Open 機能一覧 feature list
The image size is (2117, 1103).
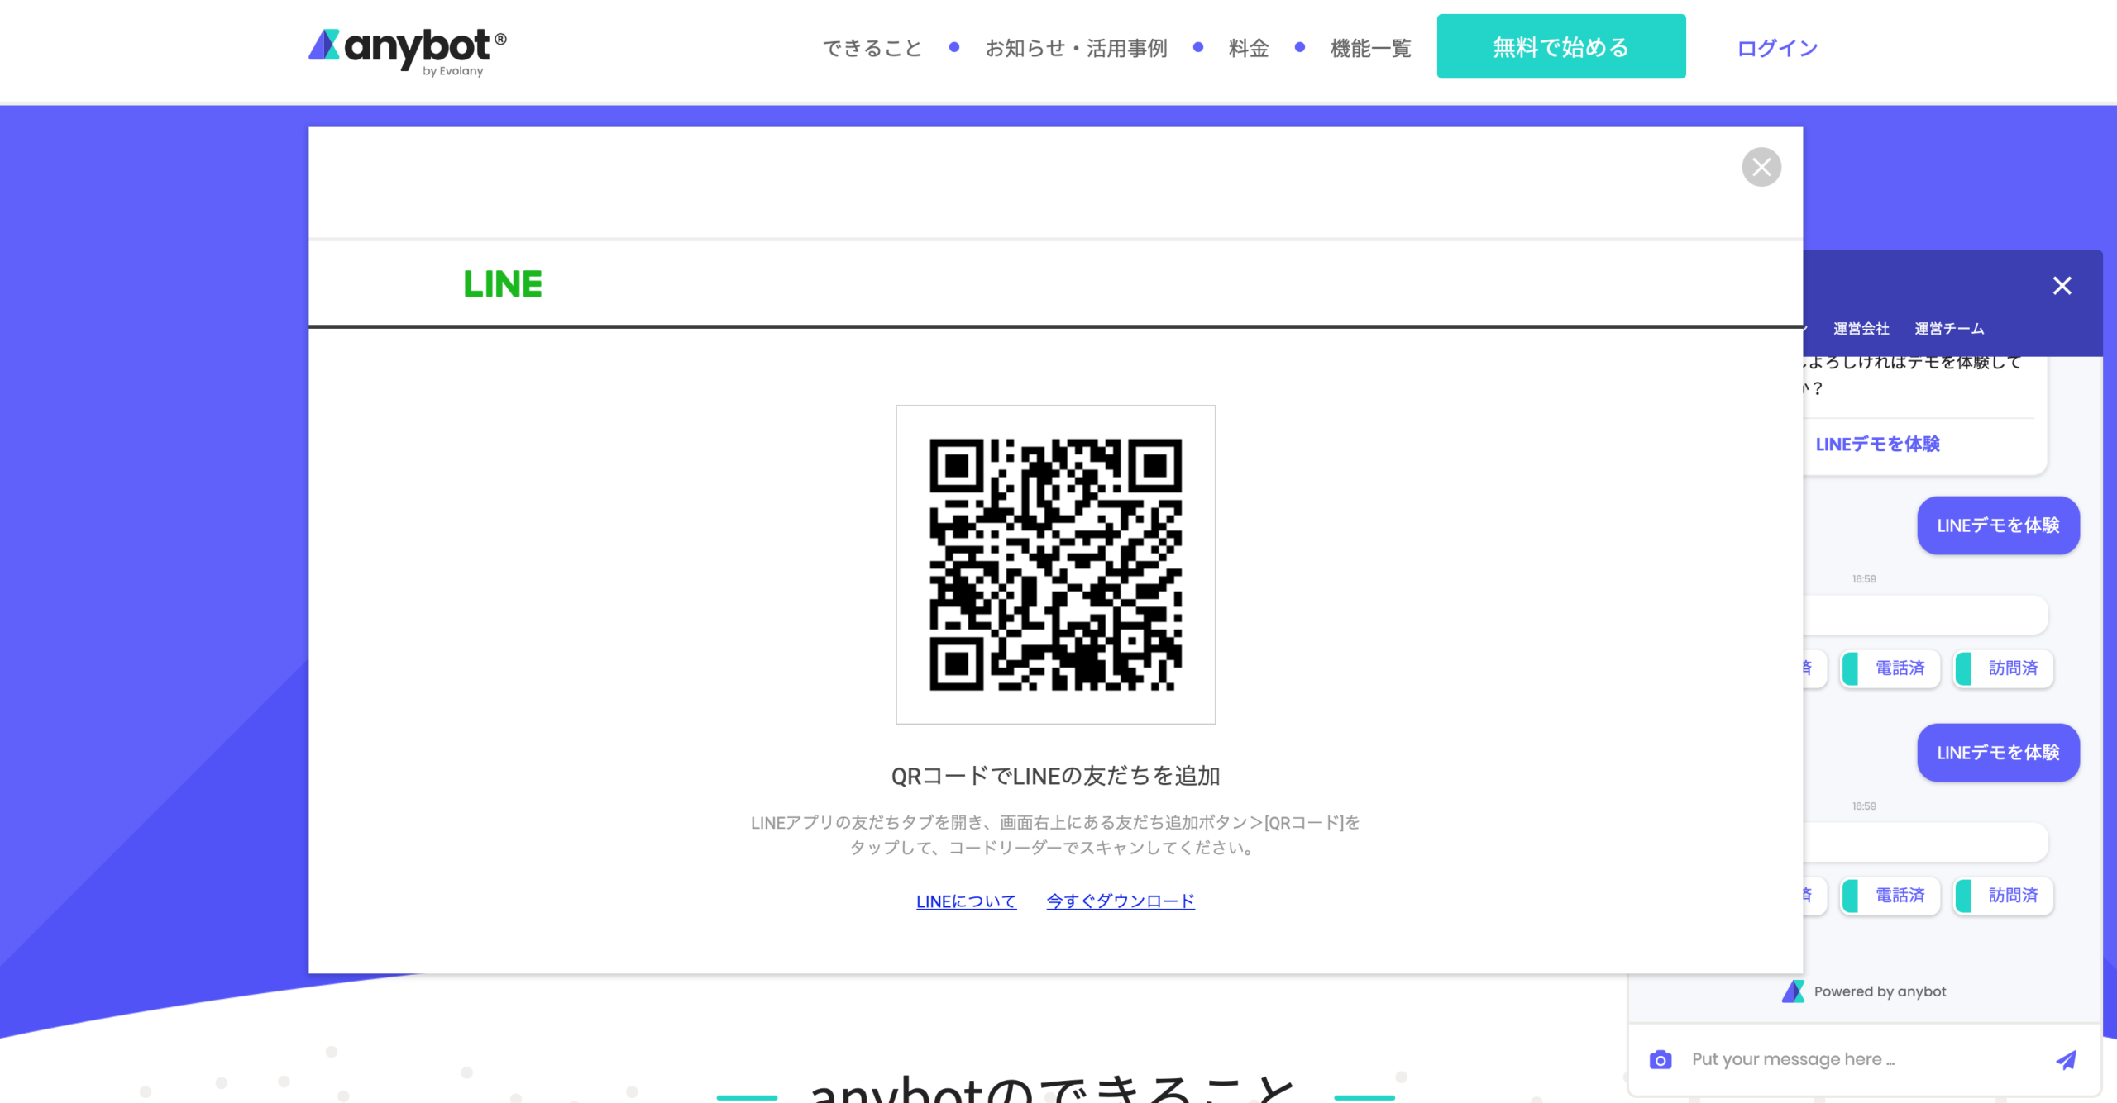pos(1370,48)
